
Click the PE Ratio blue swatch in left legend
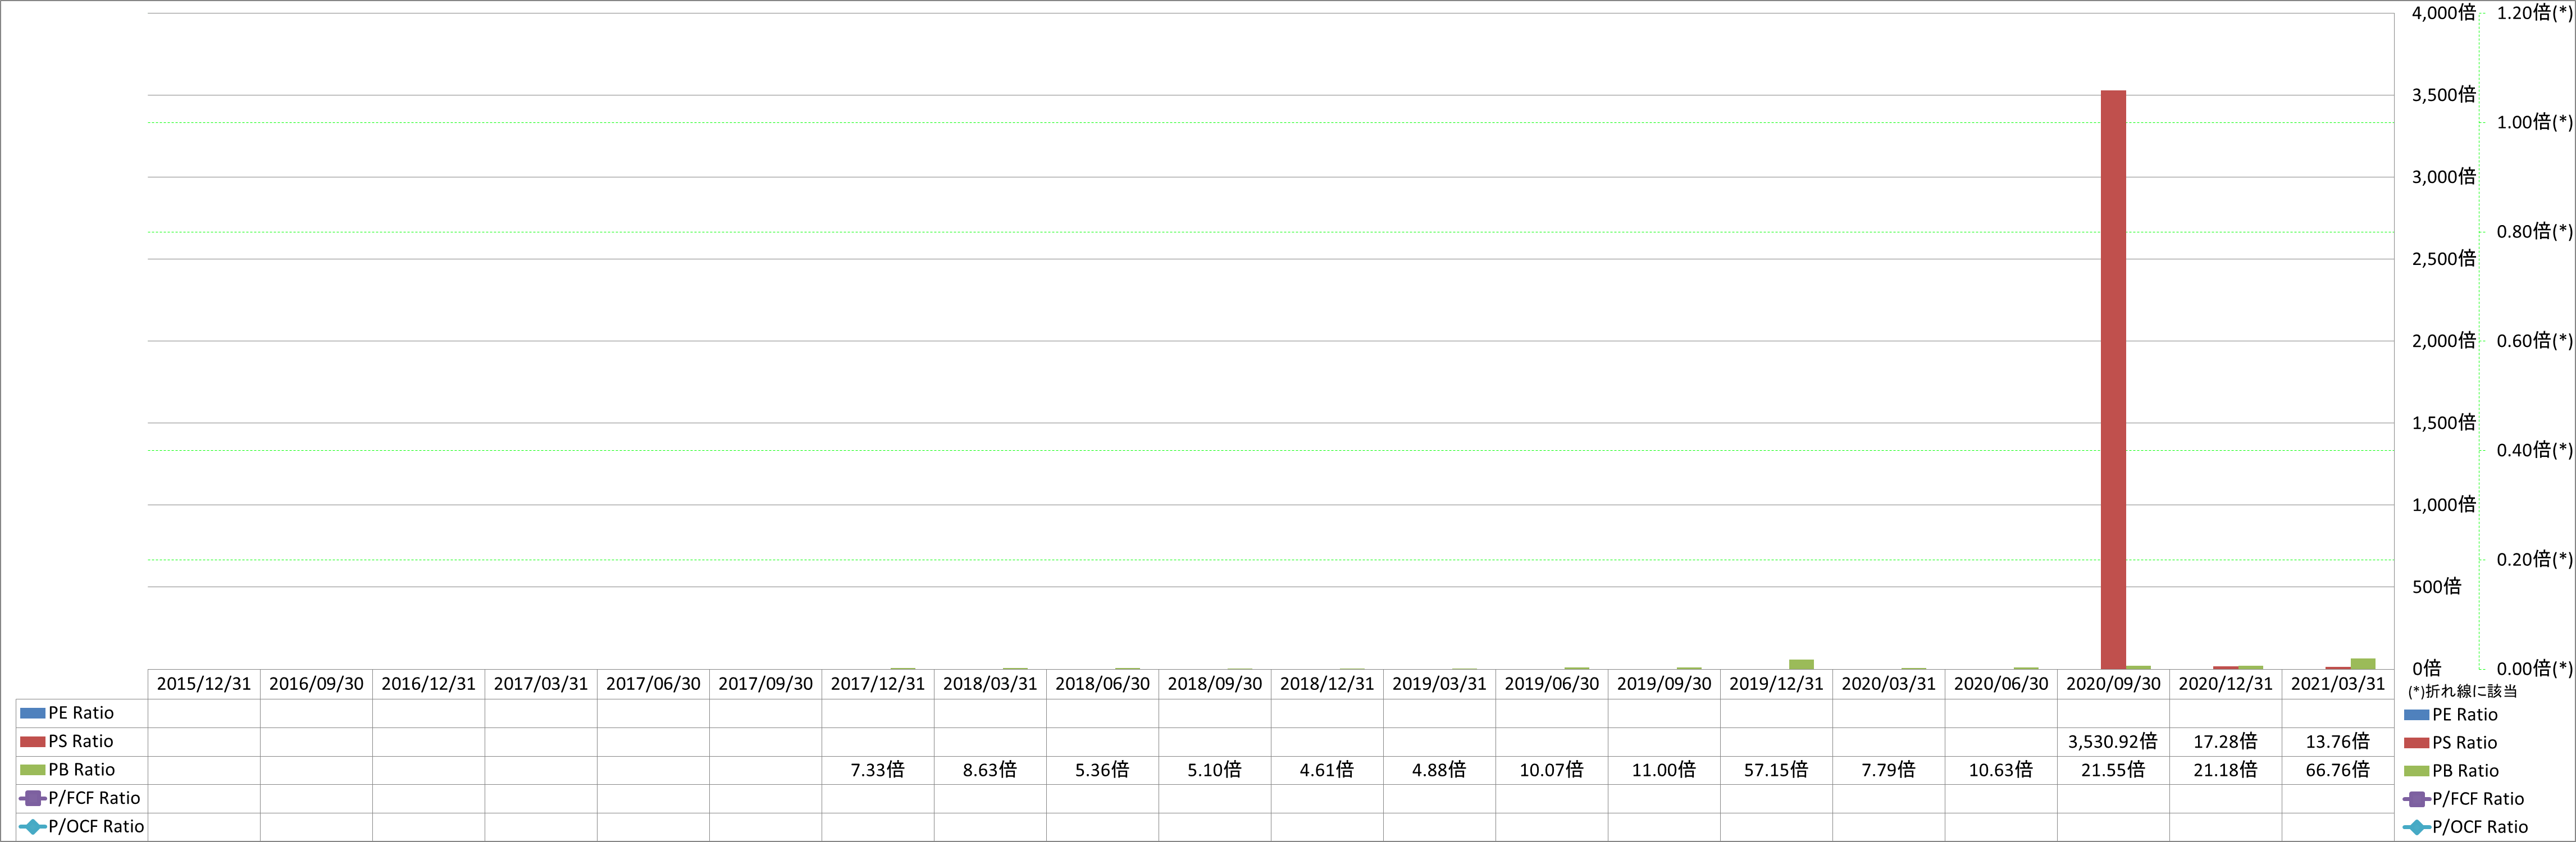point(32,713)
